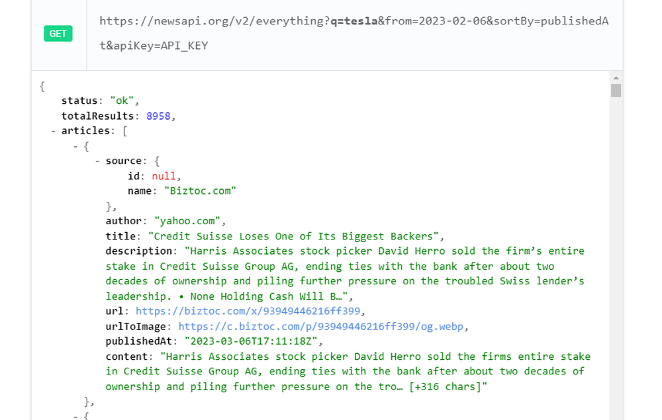This screenshot has width=662, height=420.
Task: Open the urlToImage og.webp link
Action: tap(321, 326)
